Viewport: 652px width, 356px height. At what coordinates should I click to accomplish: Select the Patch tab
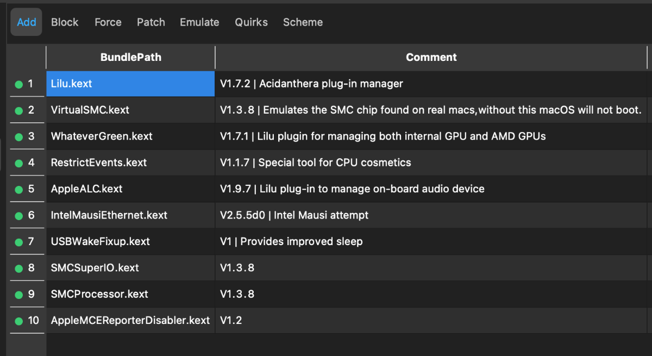click(x=151, y=22)
